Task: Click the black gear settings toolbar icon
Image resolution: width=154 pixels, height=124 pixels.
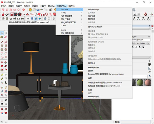Action: click(7, 14)
